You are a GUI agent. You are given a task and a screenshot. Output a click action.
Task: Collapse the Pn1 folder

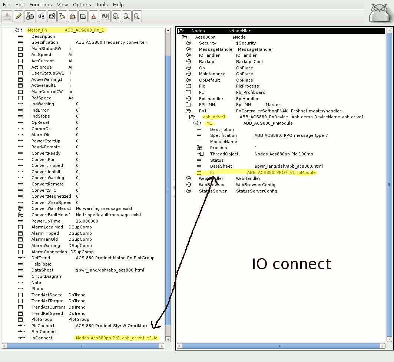point(188,111)
